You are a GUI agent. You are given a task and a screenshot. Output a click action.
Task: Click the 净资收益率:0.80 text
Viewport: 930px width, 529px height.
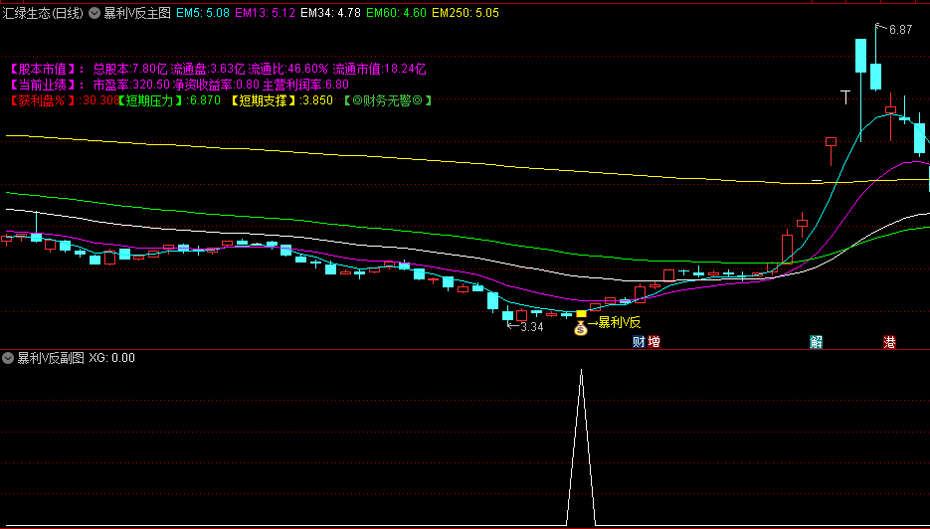[216, 85]
